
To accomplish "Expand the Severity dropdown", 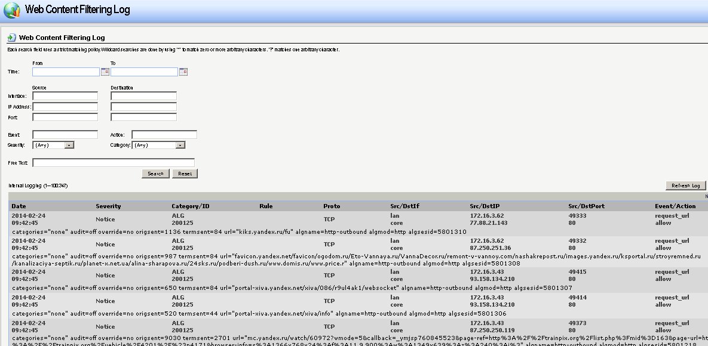I will (x=69, y=145).
